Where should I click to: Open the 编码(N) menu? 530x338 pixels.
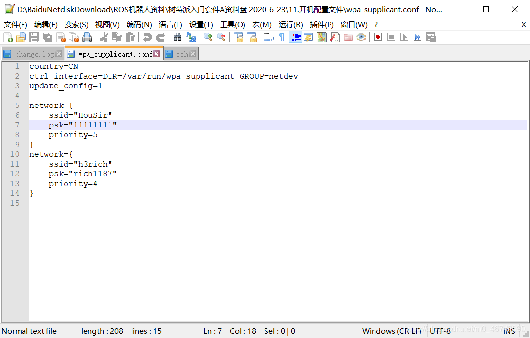pos(139,24)
